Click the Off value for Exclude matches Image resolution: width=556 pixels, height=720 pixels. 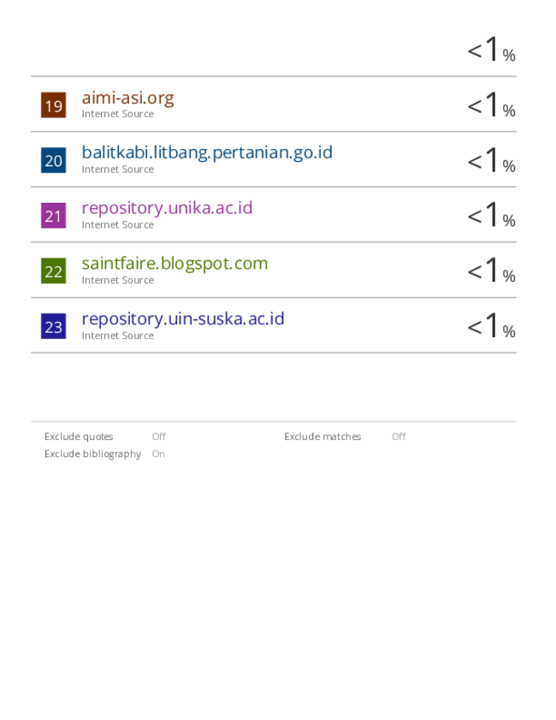tap(399, 437)
